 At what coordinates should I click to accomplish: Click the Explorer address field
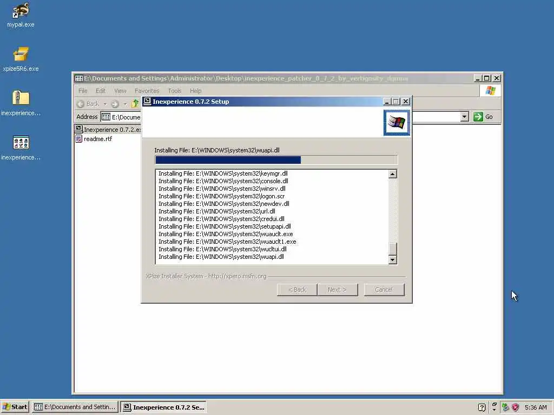tap(120, 117)
